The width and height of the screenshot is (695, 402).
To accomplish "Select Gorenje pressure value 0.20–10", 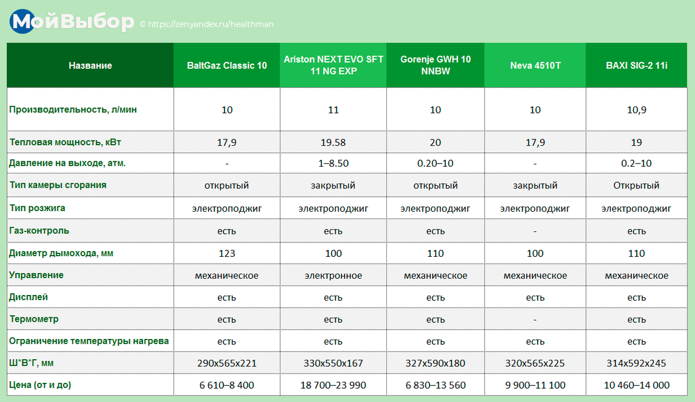I will (436, 164).
